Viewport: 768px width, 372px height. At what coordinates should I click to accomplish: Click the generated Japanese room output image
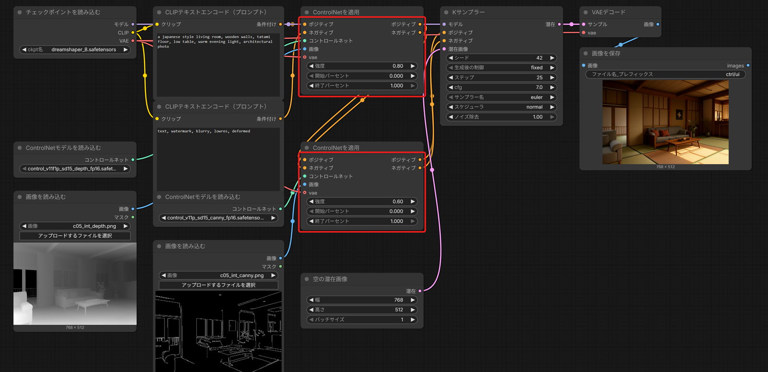coord(665,122)
